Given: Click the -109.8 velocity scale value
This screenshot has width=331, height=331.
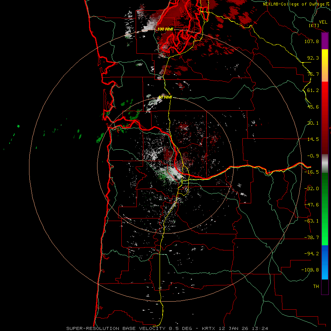Looking at the screenshot, I should [x=310, y=270].
